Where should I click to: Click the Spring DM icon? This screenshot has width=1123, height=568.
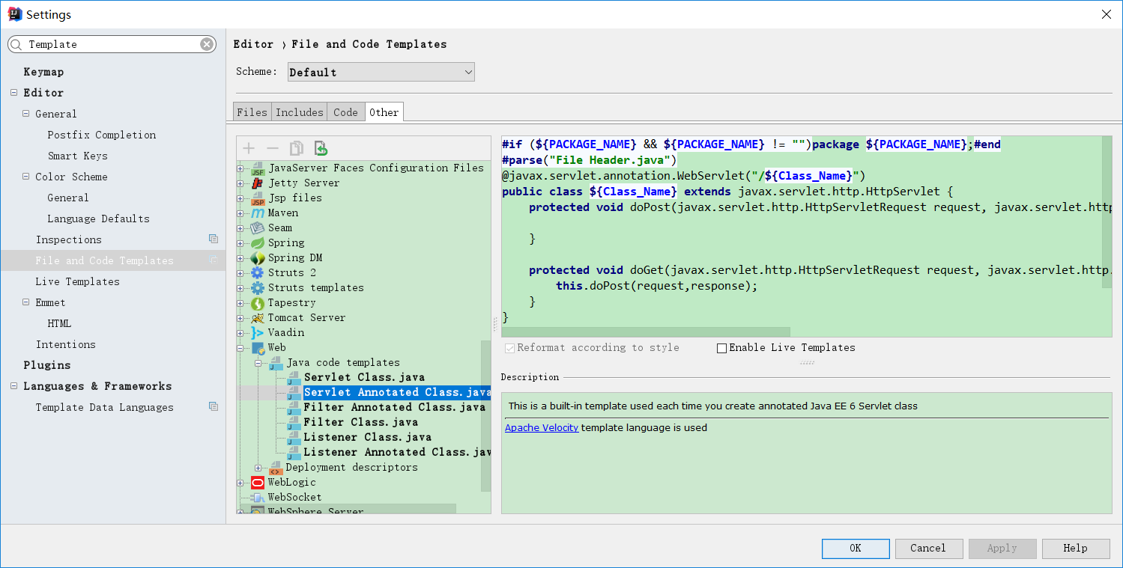258,257
